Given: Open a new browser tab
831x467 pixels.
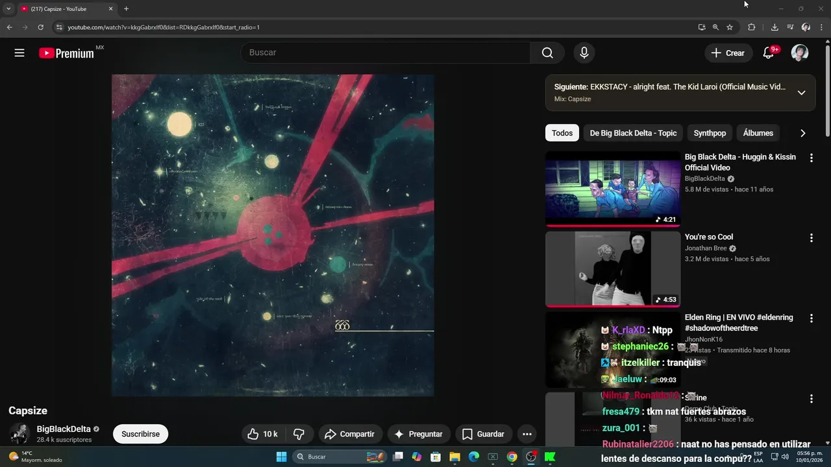Looking at the screenshot, I should coord(126,9).
